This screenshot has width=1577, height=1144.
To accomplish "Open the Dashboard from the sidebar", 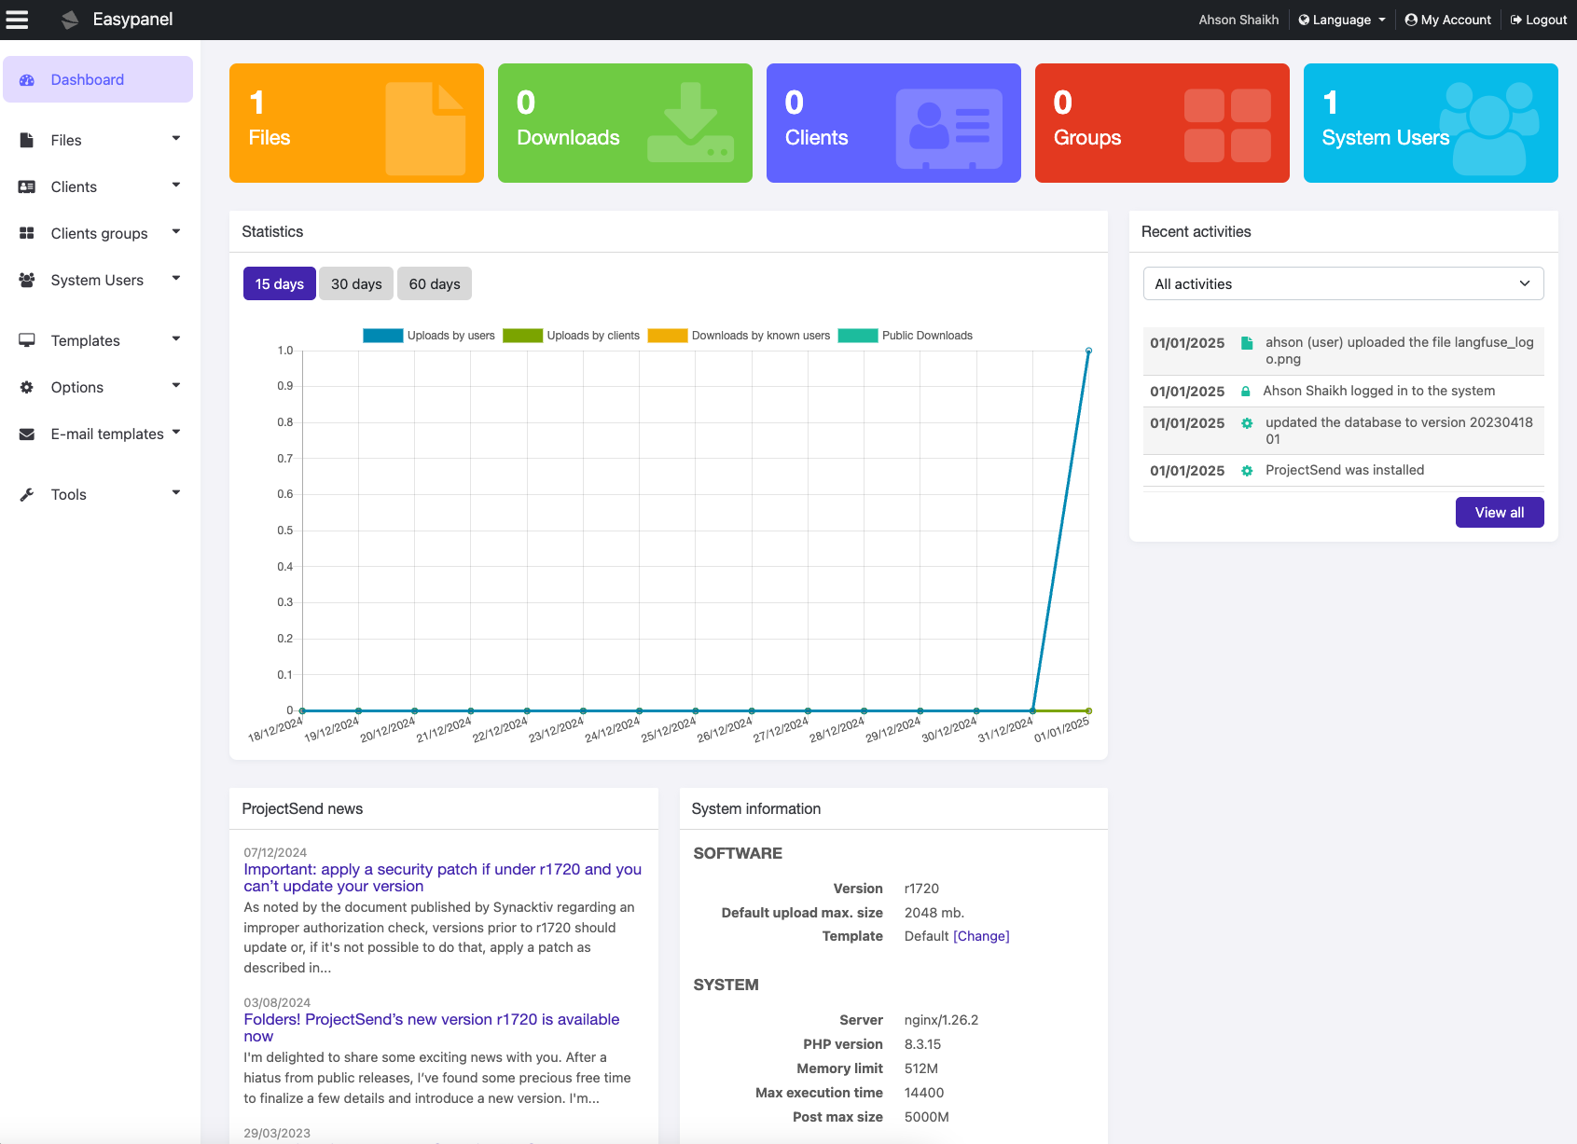I will tap(88, 79).
